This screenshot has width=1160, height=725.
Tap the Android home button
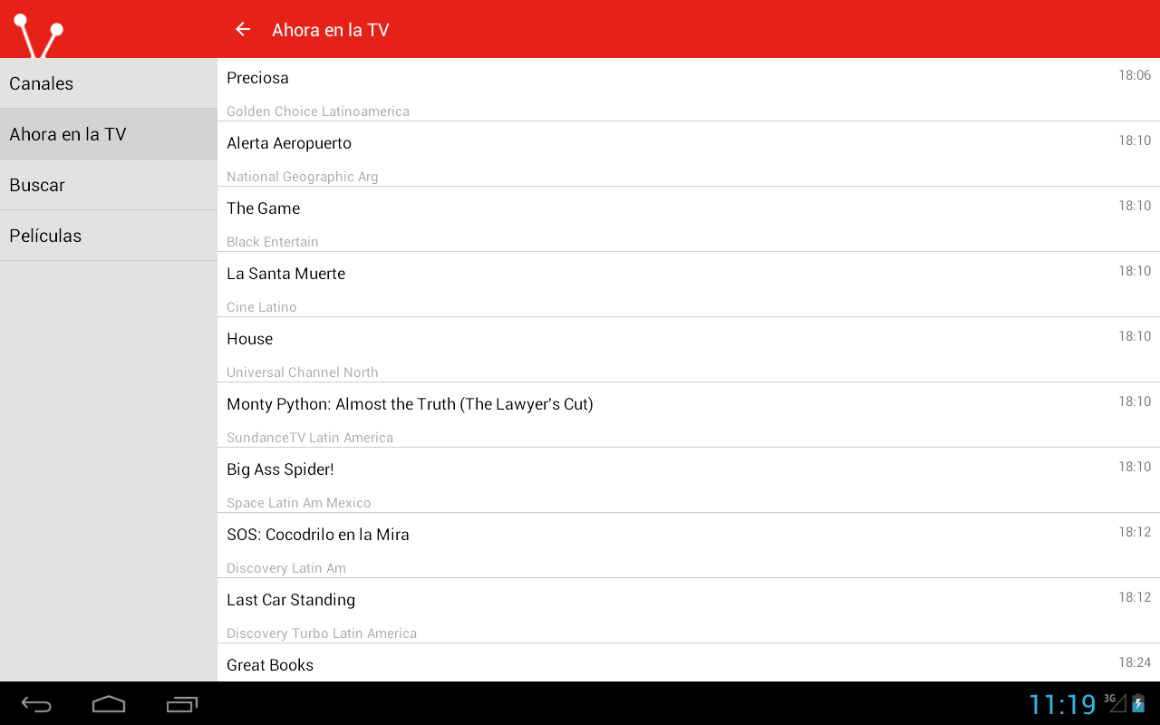point(109,704)
